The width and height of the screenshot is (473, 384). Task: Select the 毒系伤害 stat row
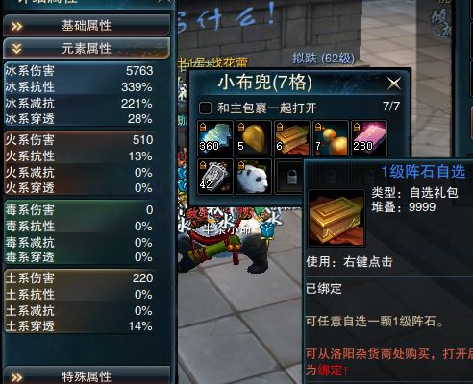79,210
